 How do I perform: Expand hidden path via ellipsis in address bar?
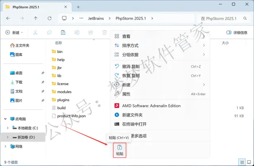point(81,18)
